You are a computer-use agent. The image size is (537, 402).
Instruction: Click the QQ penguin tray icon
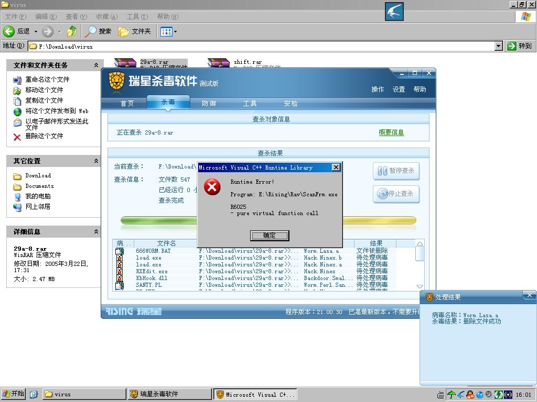pyautogui.click(x=470, y=395)
